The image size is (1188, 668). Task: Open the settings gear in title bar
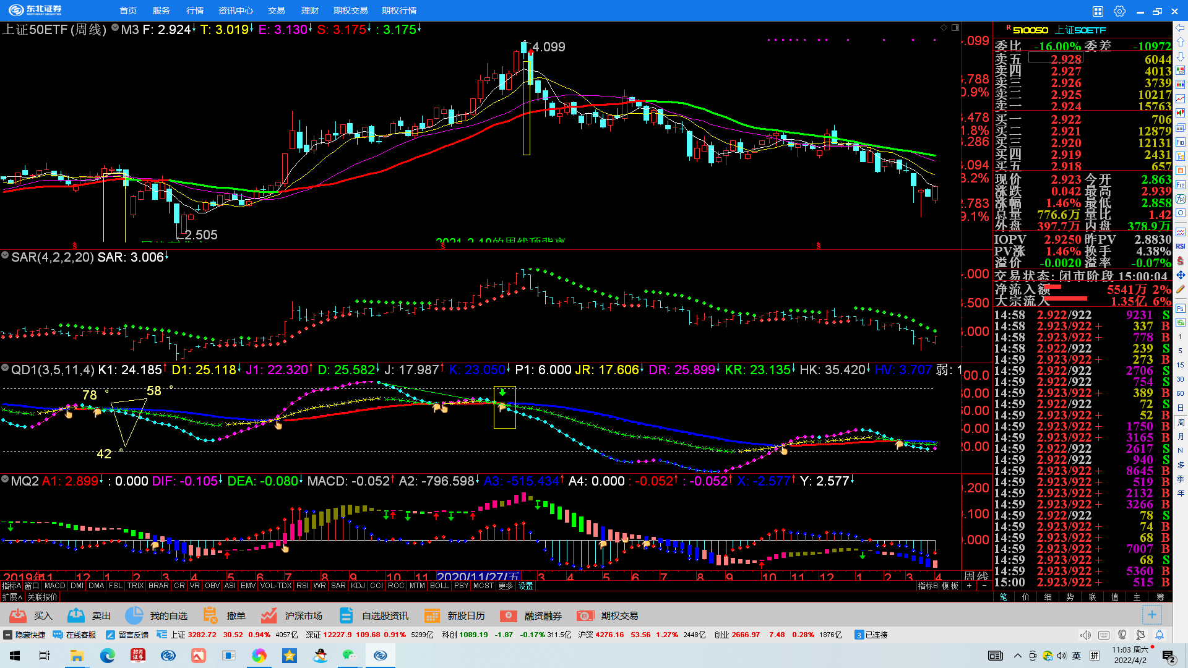1119,11
